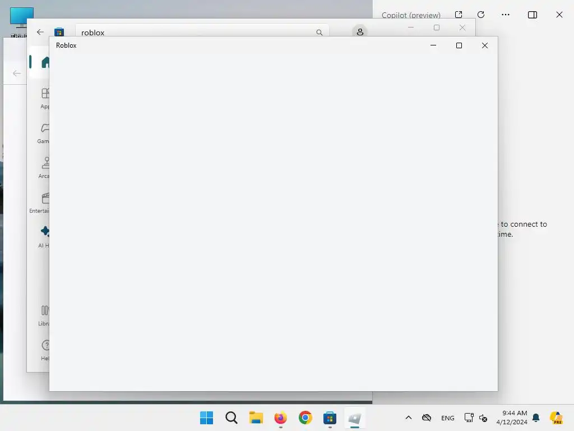Close the Copilot pane
Screen dimensions: 574x431
click(559, 15)
